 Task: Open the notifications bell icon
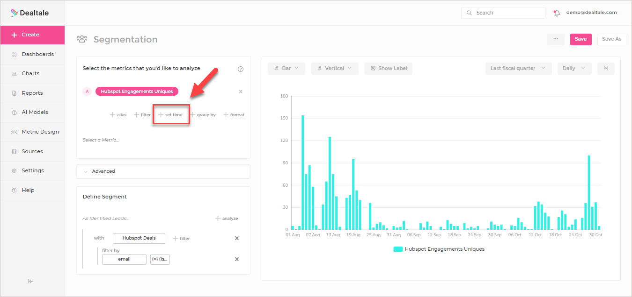pyautogui.click(x=557, y=13)
